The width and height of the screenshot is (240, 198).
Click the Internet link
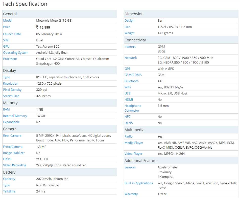(130, 47)
